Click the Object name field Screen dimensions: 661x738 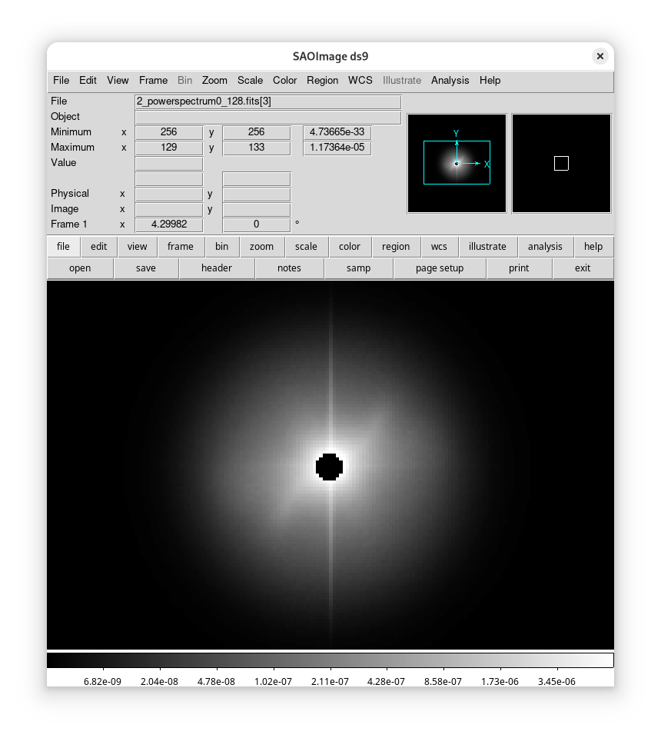[267, 117]
